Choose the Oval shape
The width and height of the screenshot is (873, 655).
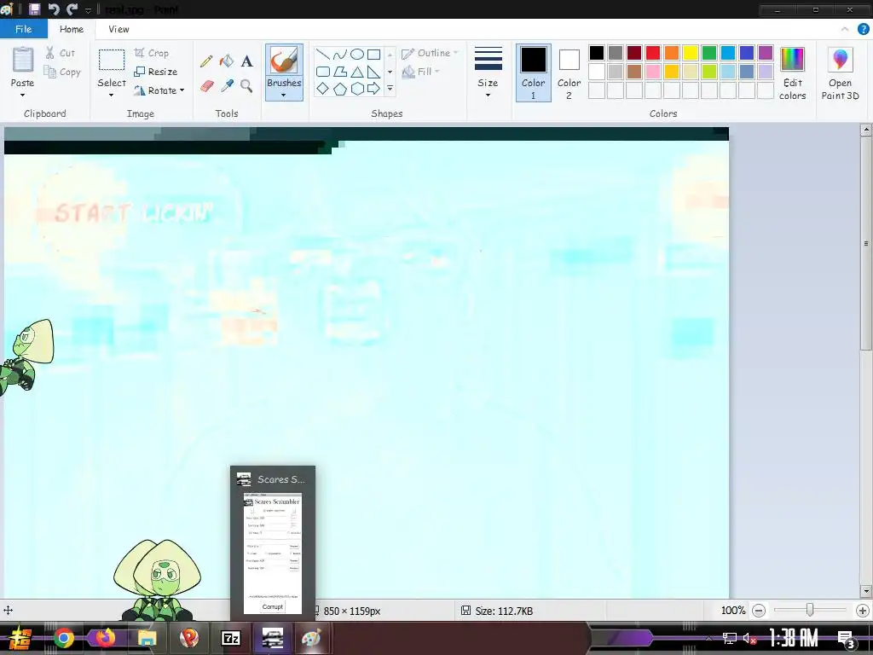pyautogui.click(x=357, y=54)
